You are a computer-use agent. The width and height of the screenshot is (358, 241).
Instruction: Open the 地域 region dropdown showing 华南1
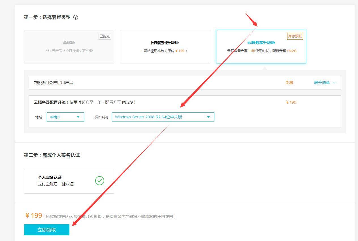[65, 117]
